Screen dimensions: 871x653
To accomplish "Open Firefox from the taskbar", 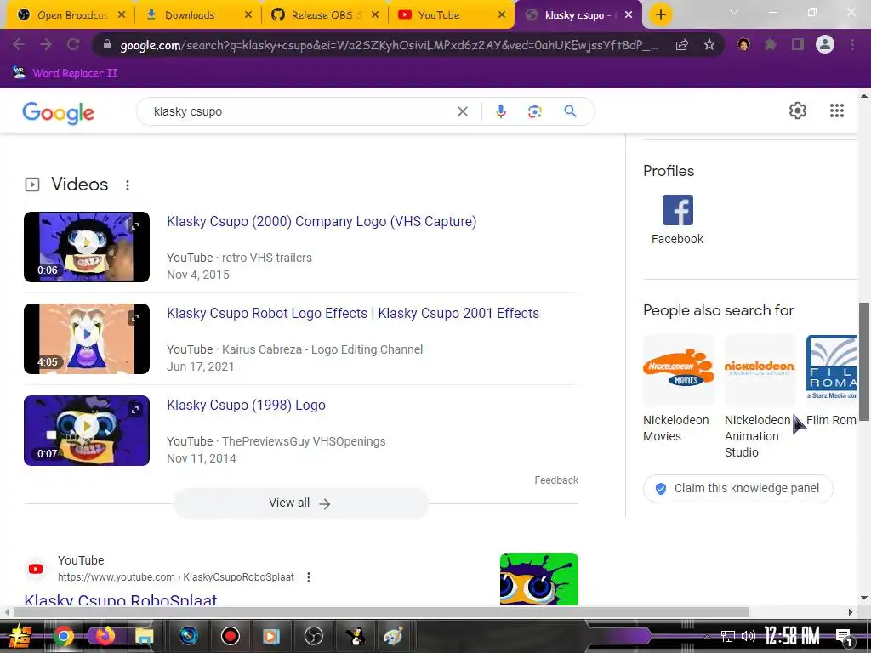I will point(104,636).
